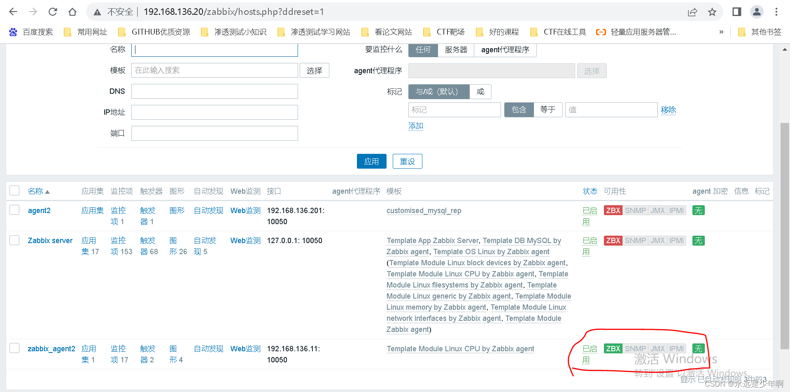Viewport: 790px width, 392px height.
Task: Remove the tag row via 移除
Action: tap(668, 110)
